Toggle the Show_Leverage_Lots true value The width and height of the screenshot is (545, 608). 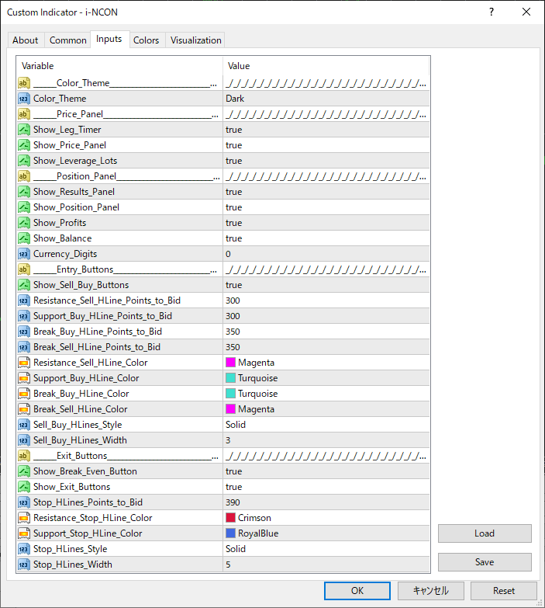(326, 161)
